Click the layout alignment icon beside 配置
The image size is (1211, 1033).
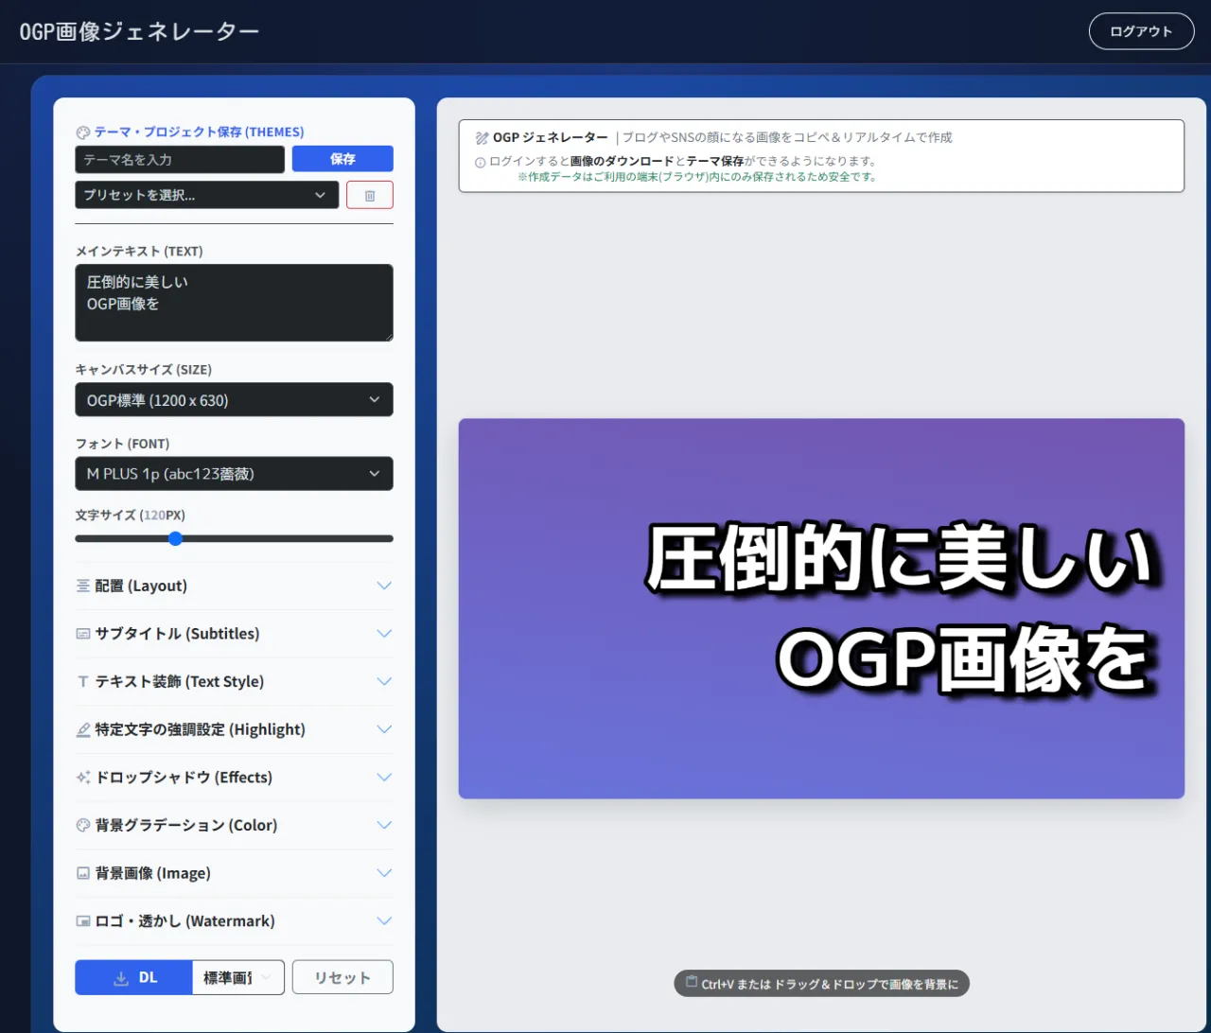click(x=83, y=586)
